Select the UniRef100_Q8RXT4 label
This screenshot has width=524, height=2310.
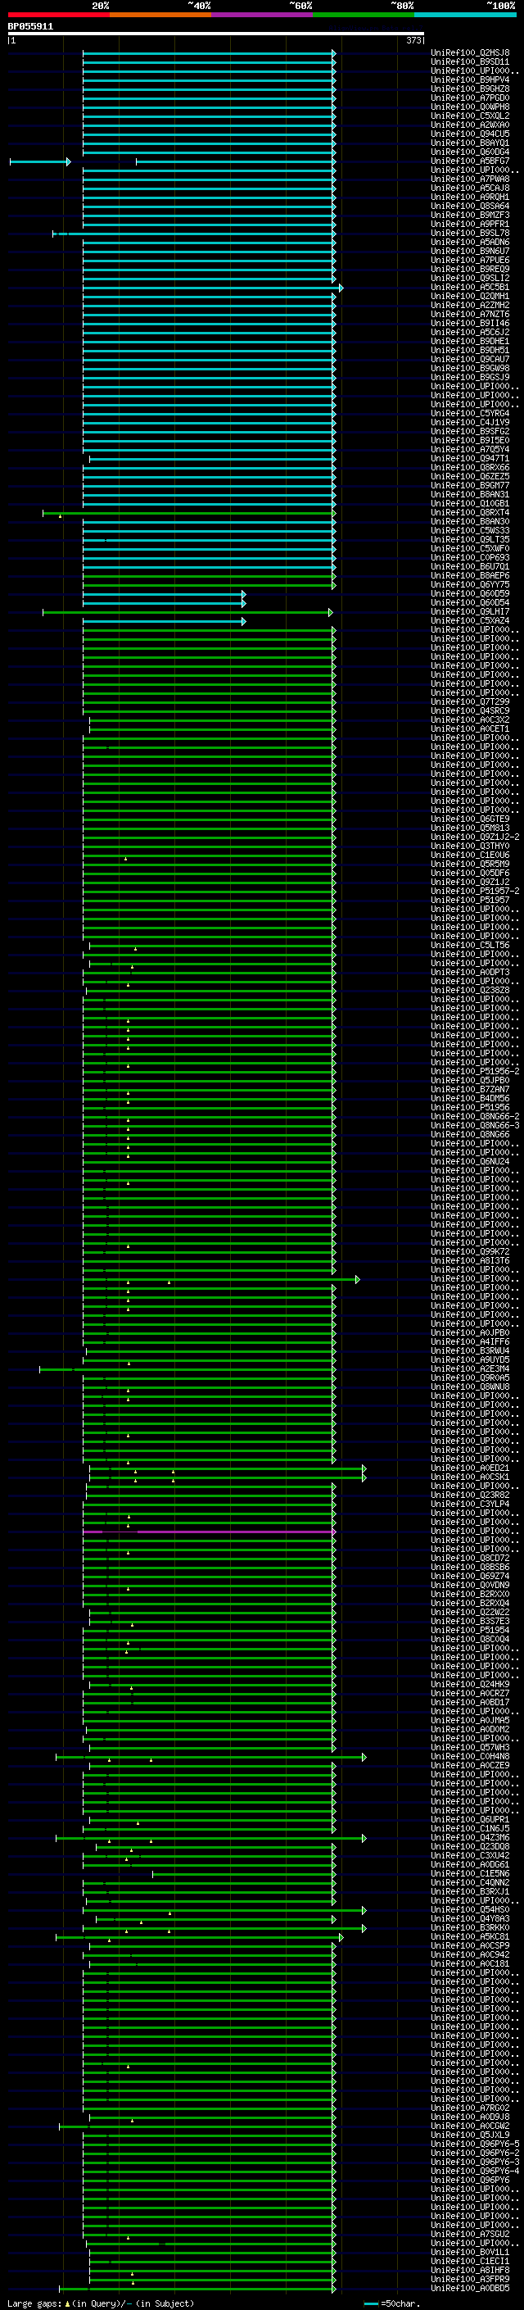click(470, 513)
